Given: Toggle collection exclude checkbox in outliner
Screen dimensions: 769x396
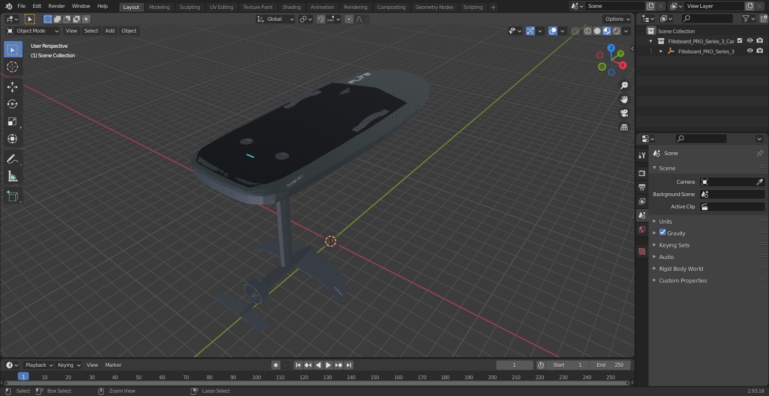Looking at the screenshot, I should click(740, 40).
